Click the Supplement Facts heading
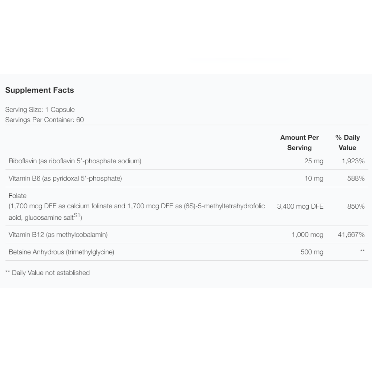The image size is (372, 372). point(39,90)
